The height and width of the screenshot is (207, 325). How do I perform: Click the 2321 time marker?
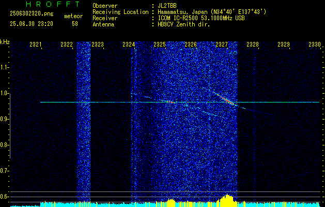coord(36,44)
